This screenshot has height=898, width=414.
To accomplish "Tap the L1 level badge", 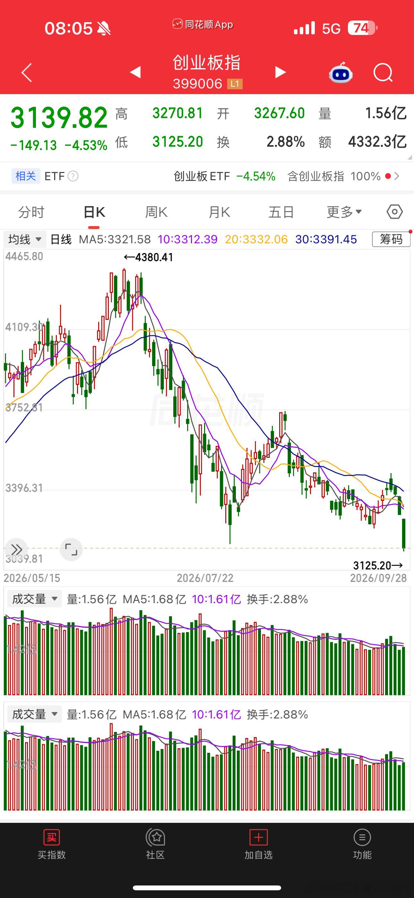I will 235,84.
